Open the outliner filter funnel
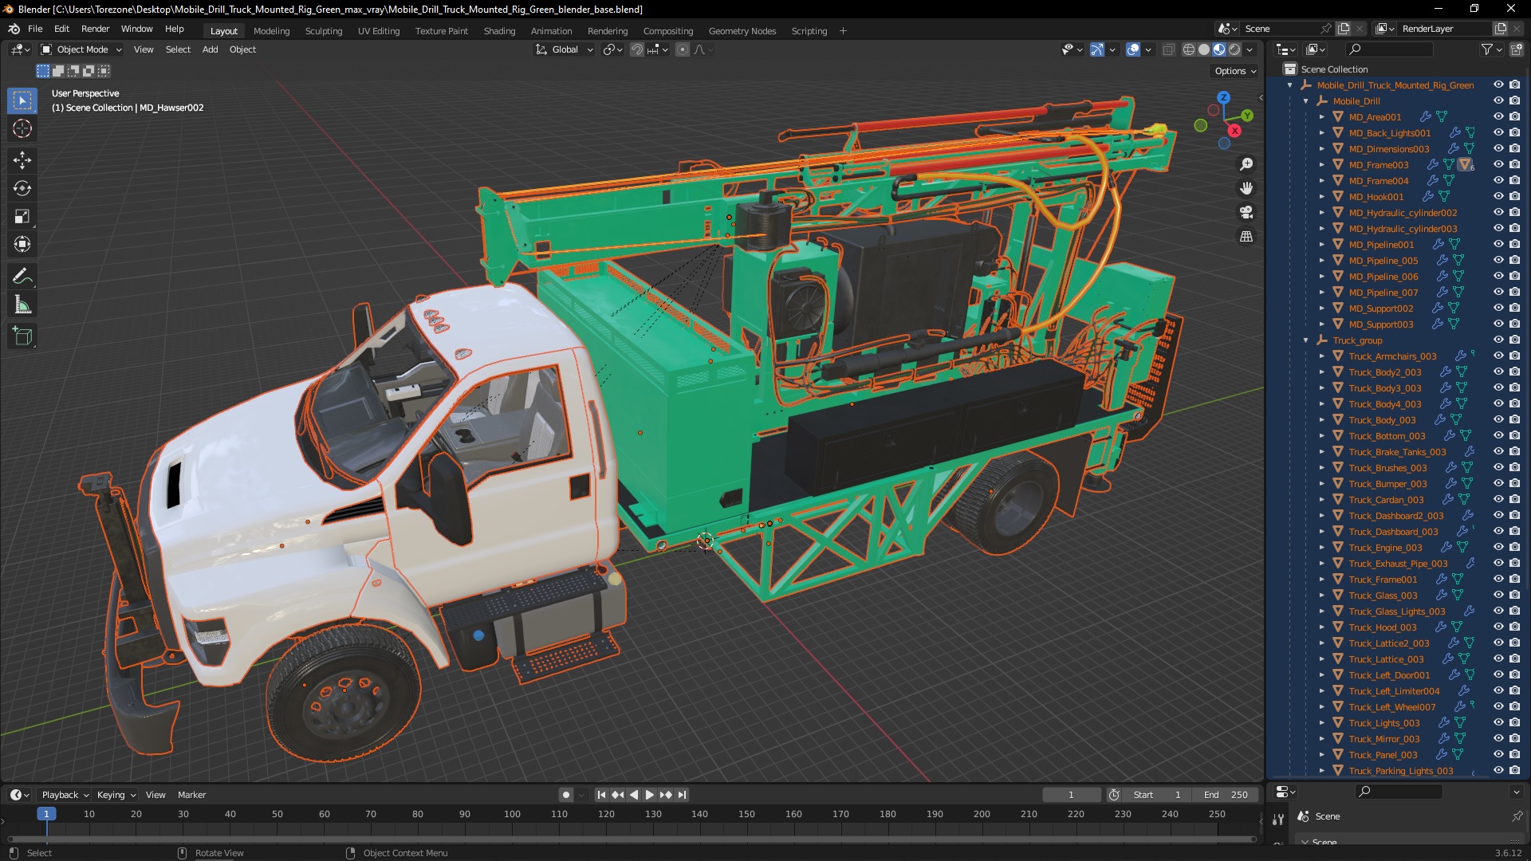This screenshot has height=861, width=1531. (1486, 49)
